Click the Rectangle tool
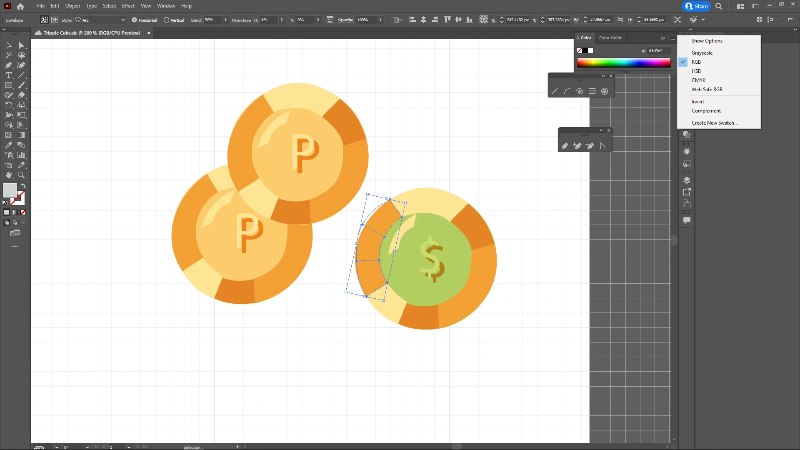Viewport: 800px width, 450px height. pos(8,85)
